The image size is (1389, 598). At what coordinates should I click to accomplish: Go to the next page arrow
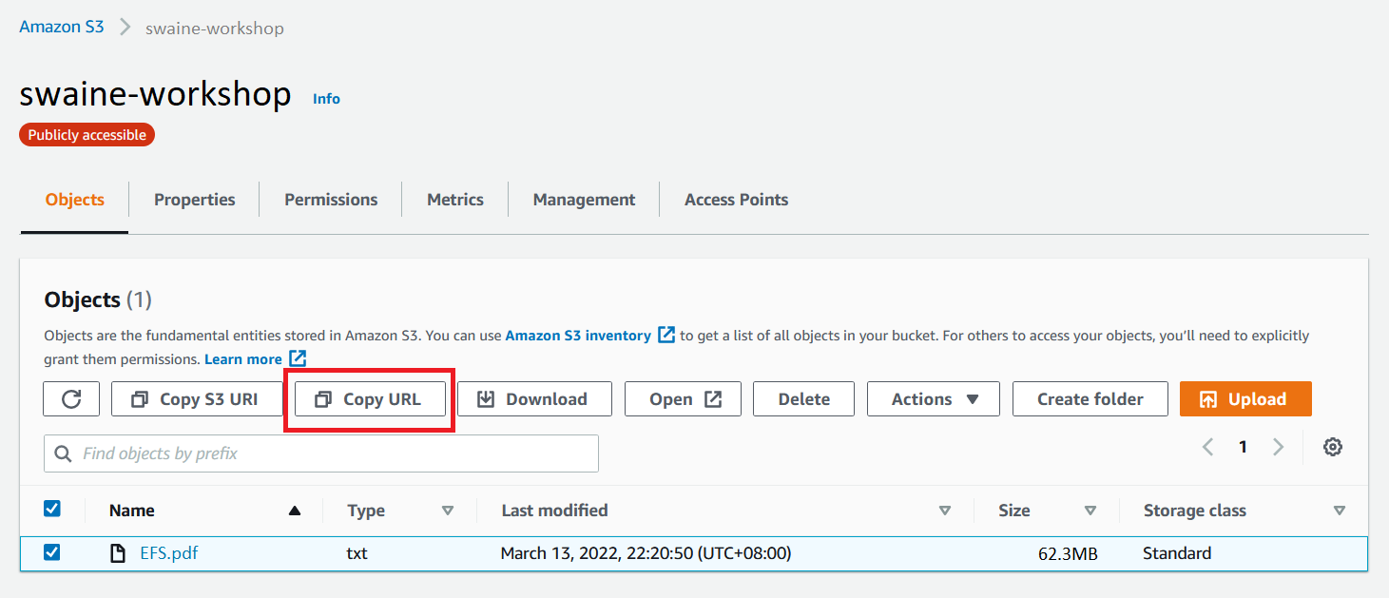click(x=1279, y=447)
